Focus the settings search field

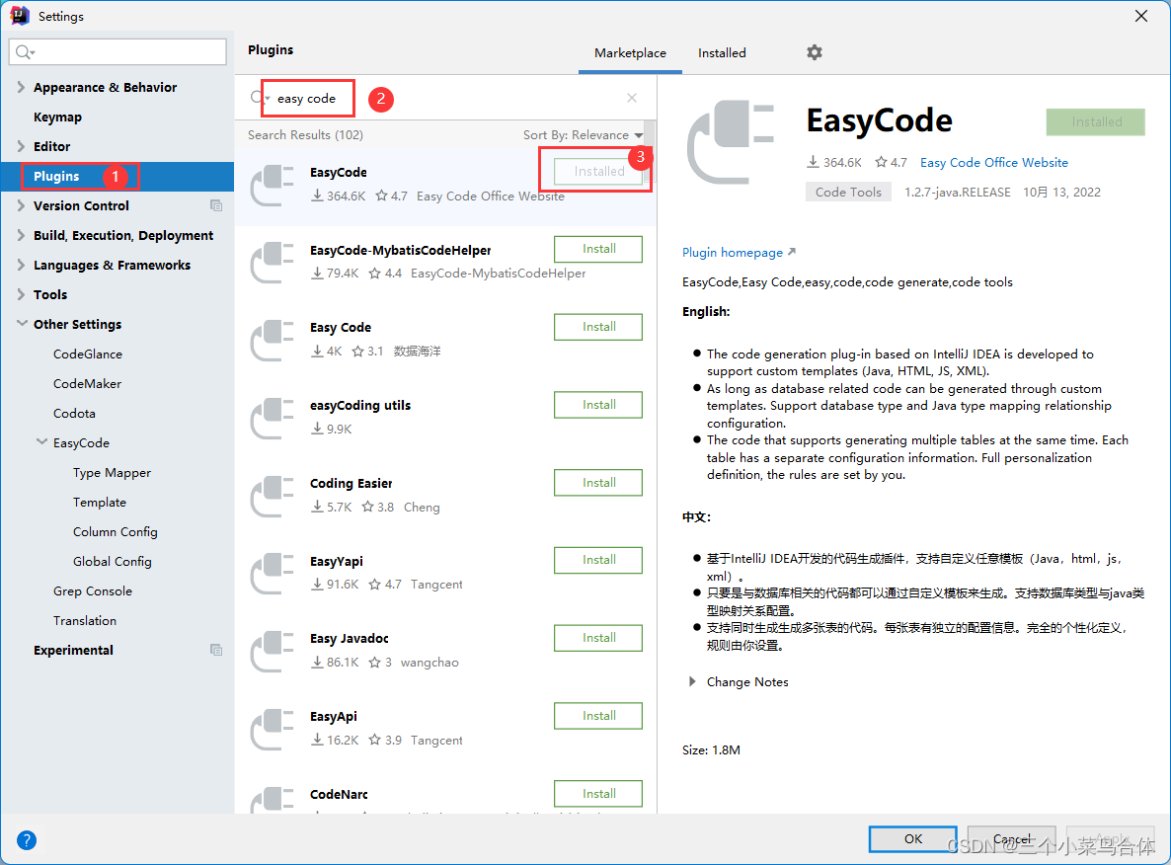pos(117,51)
